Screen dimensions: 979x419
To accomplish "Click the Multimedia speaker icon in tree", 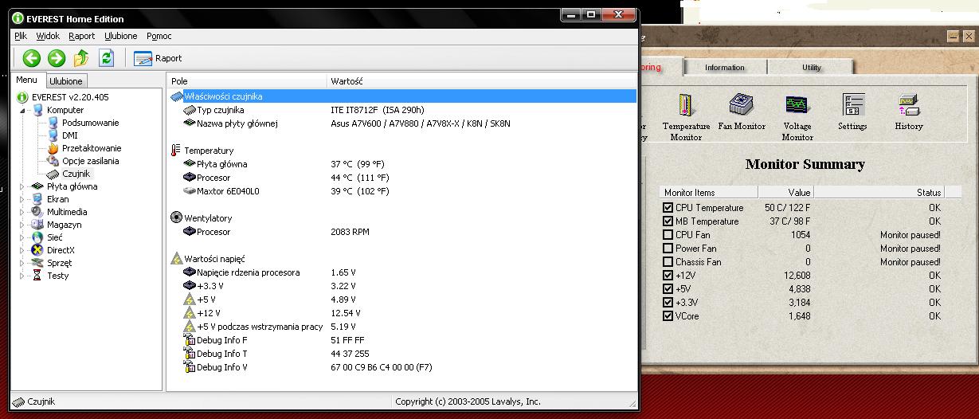I will (37, 212).
